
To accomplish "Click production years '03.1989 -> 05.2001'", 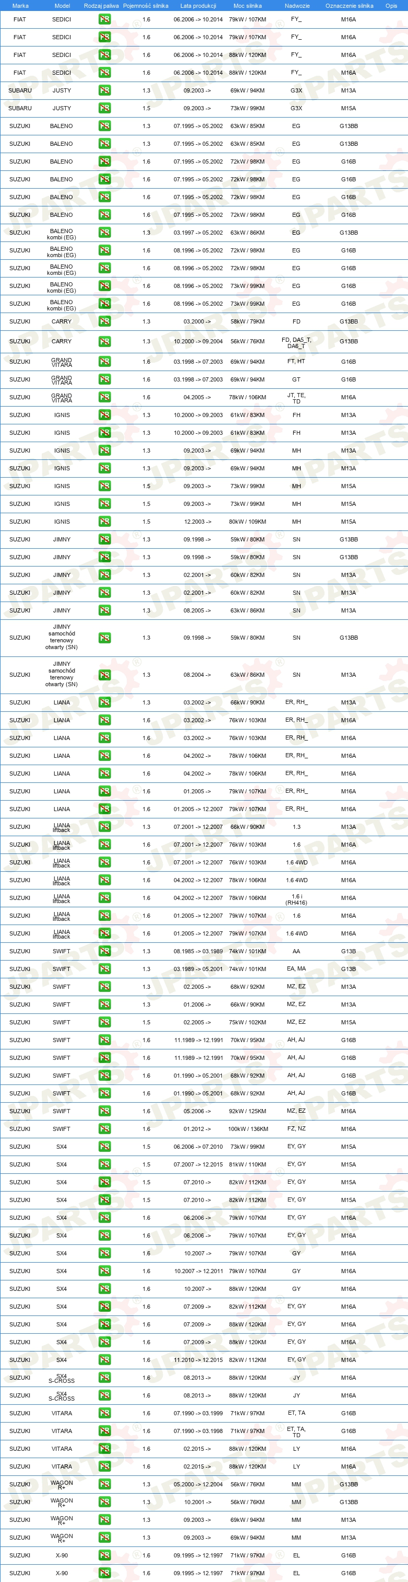I will pyautogui.click(x=198, y=969).
